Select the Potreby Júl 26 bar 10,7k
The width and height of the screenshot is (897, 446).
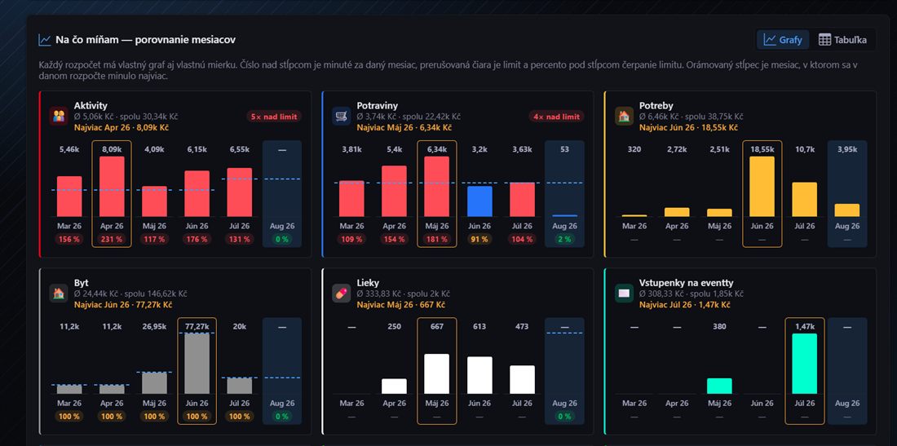click(804, 200)
